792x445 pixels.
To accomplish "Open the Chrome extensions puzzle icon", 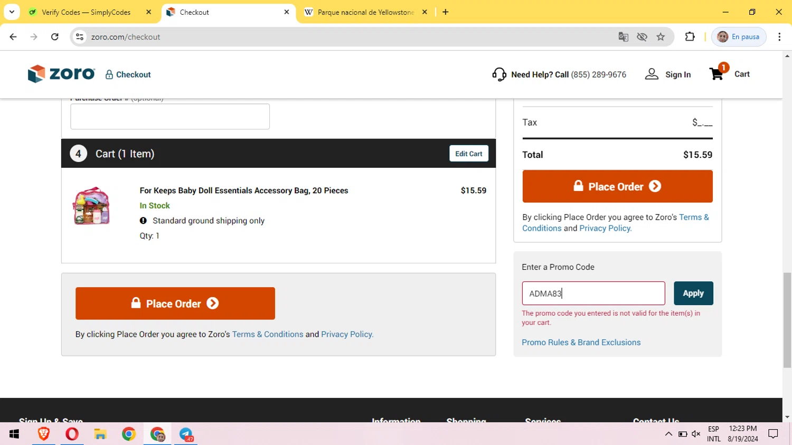I will click(x=690, y=37).
